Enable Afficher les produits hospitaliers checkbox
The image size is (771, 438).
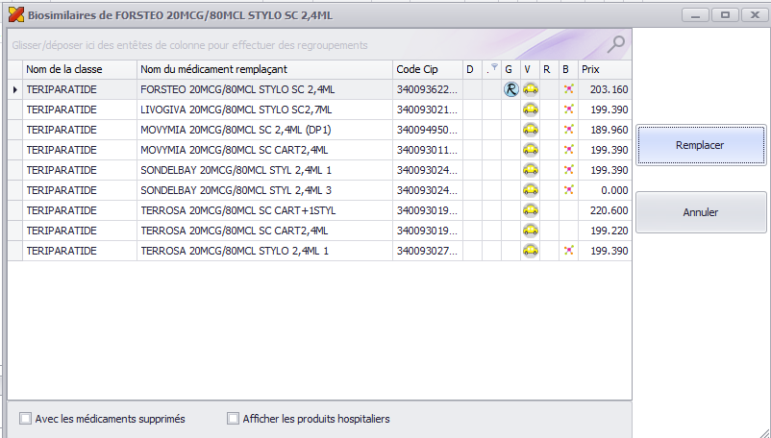click(x=233, y=419)
